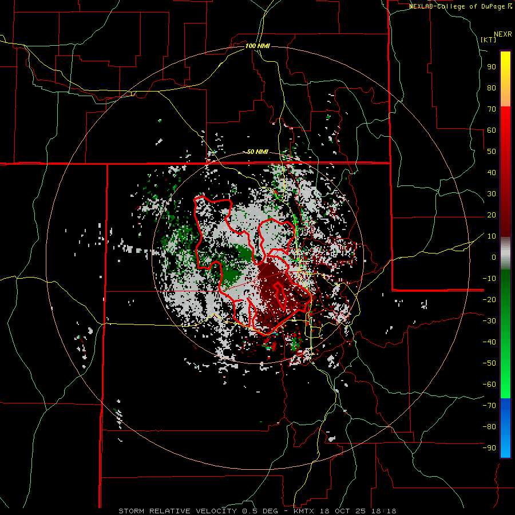Viewport: 515px width, 515px height.
Task: Click the 0 value on the velocity scale
Action: pyautogui.click(x=494, y=257)
